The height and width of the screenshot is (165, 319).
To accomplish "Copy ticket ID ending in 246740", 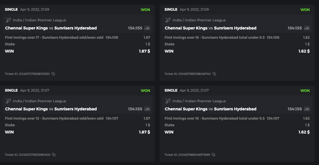I will pyautogui.click(x=214, y=74).
